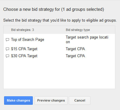Screen dimensions: 120x110
Task: Click Target search page location type cell
Action: click(87, 40)
